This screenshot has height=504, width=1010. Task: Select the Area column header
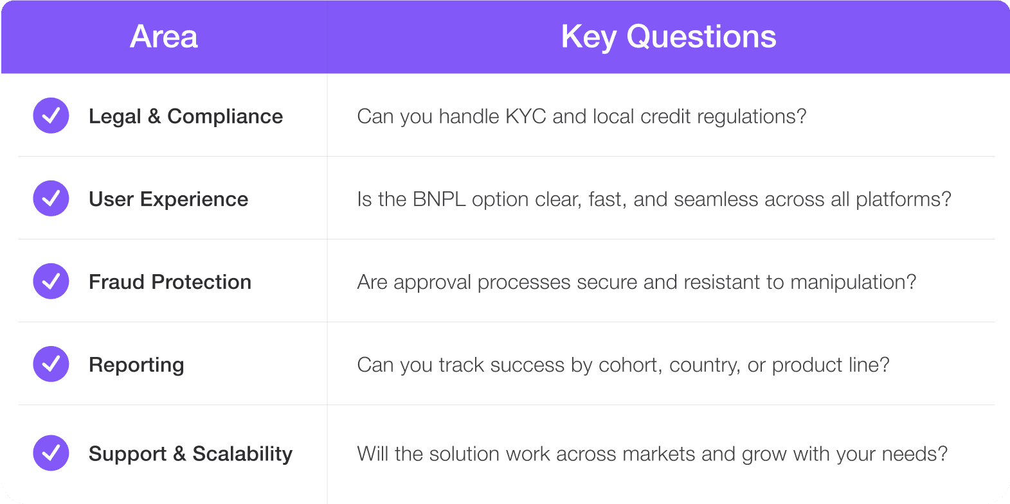[164, 37]
